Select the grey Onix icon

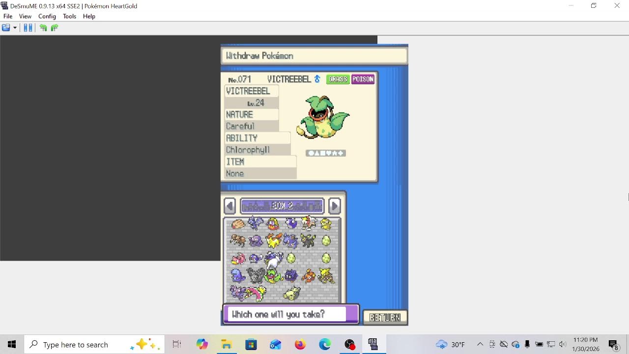(256, 275)
